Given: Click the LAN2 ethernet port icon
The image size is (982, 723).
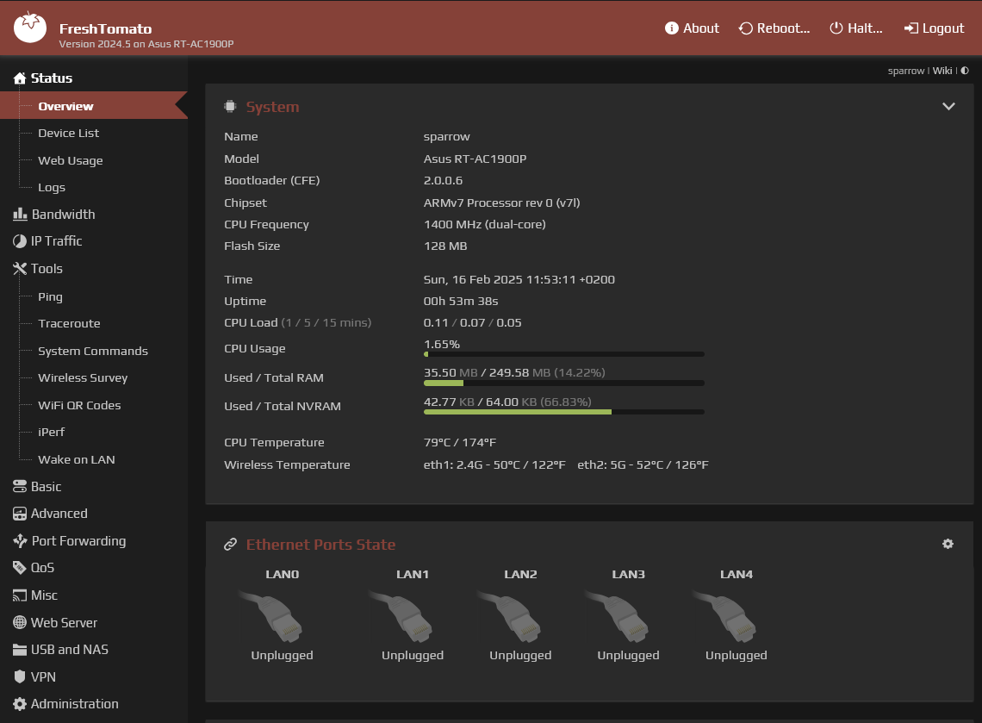Looking at the screenshot, I should (509, 616).
